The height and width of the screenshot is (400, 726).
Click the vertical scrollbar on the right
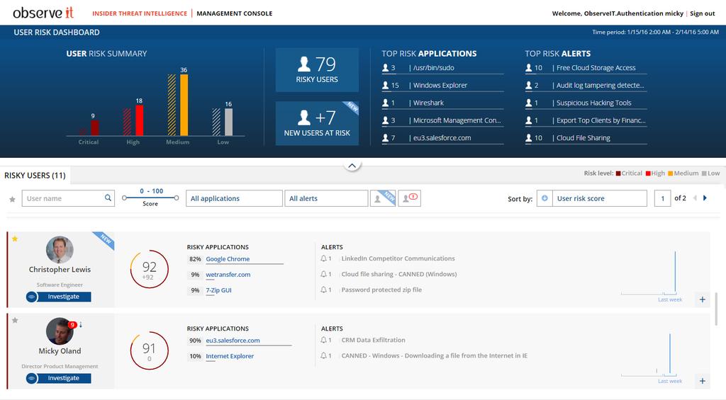click(717, 309)
